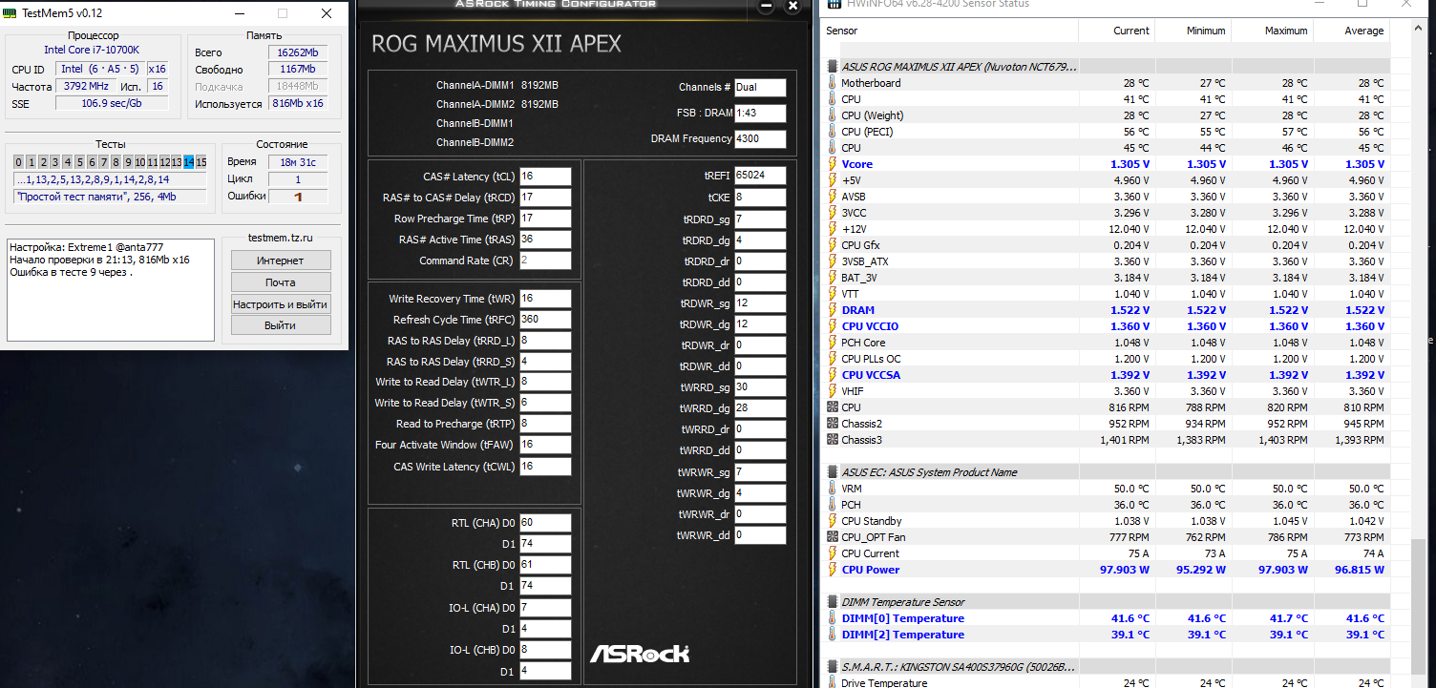Click the tREFI value field

click(760, 176)
